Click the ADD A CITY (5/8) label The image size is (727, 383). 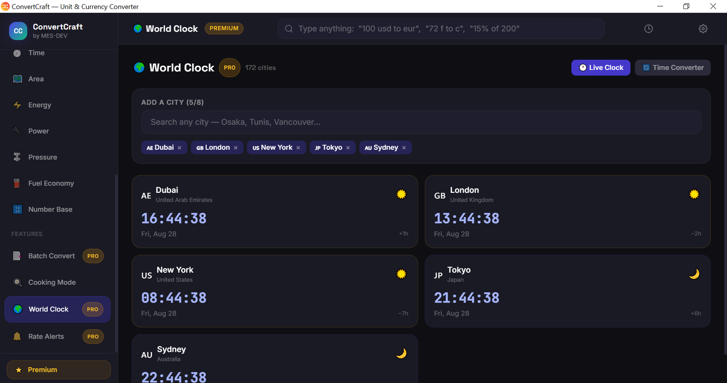tap(172, 102)
